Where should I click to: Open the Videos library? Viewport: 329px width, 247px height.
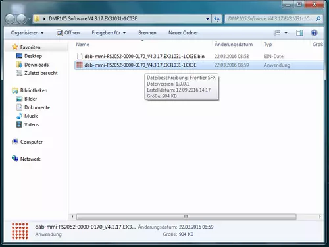tap(32, 124)
